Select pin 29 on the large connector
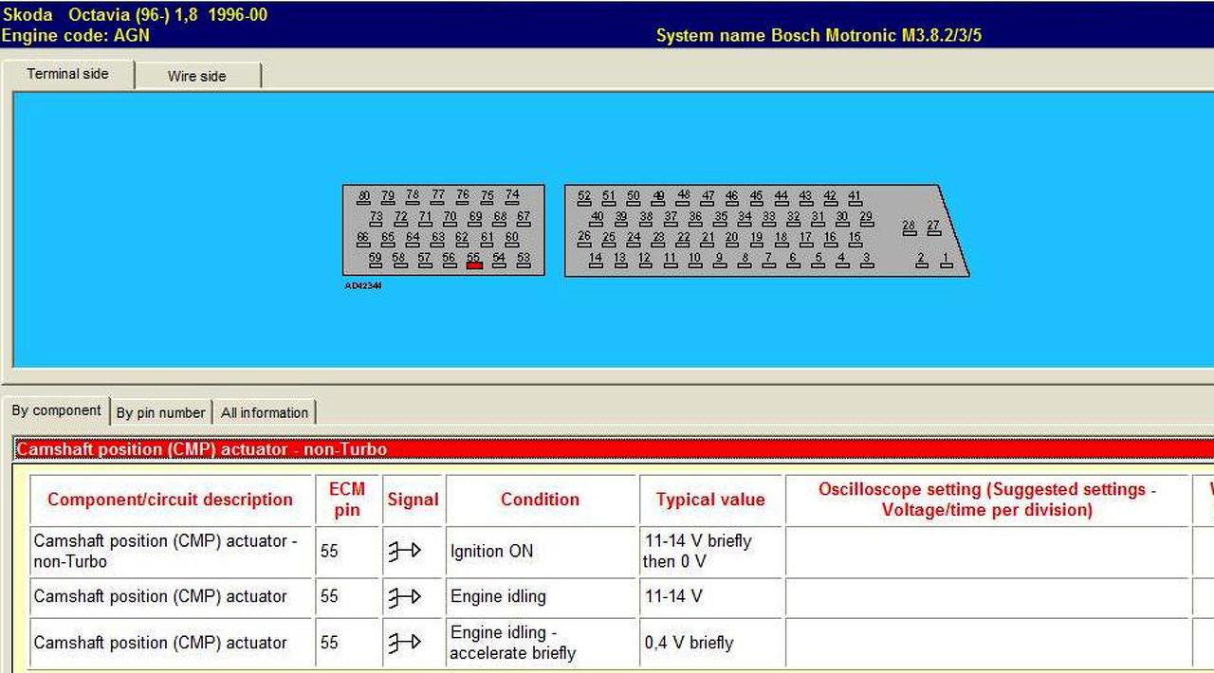 click(x=866, y=219)
